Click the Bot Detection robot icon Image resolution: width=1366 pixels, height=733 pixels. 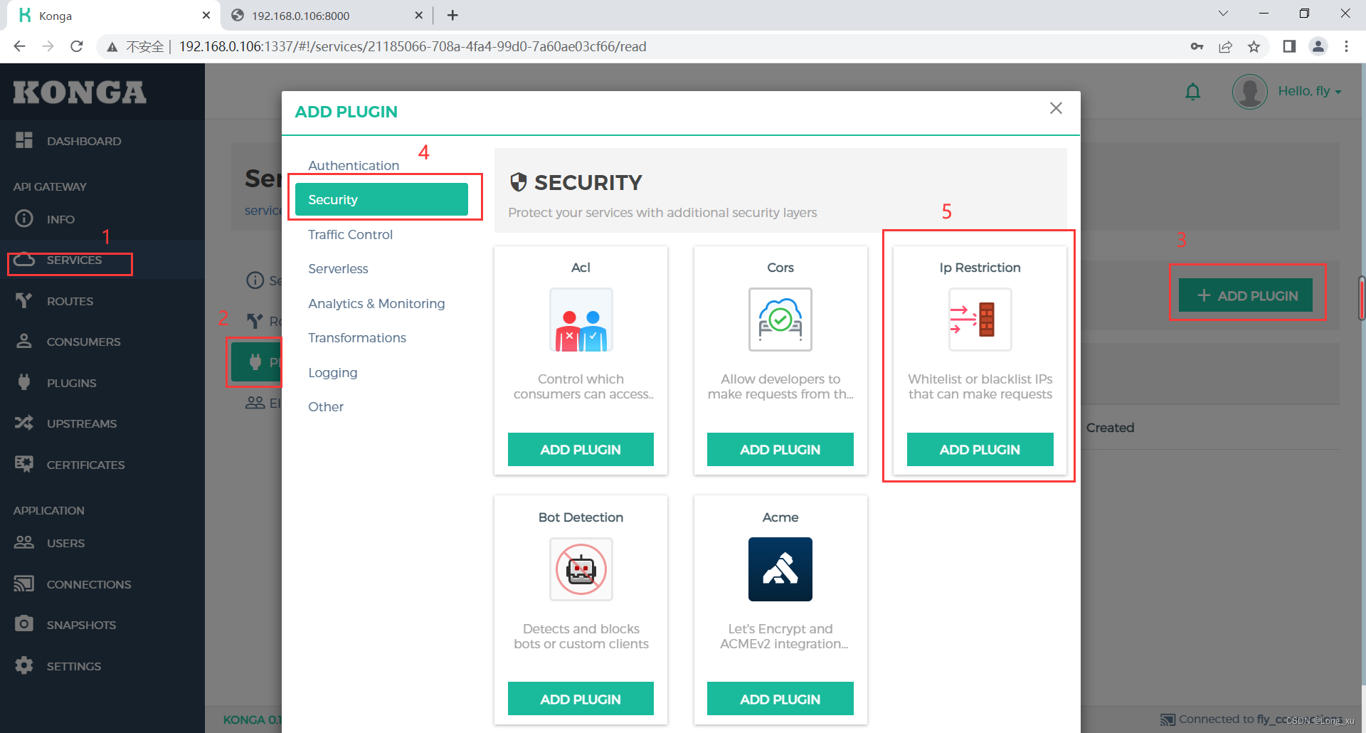581,569
